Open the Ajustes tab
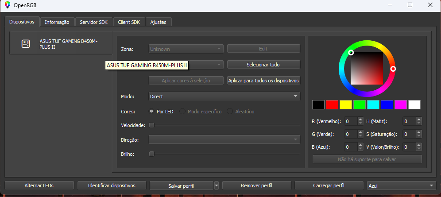441x197 pixels. tap(159, 22)
